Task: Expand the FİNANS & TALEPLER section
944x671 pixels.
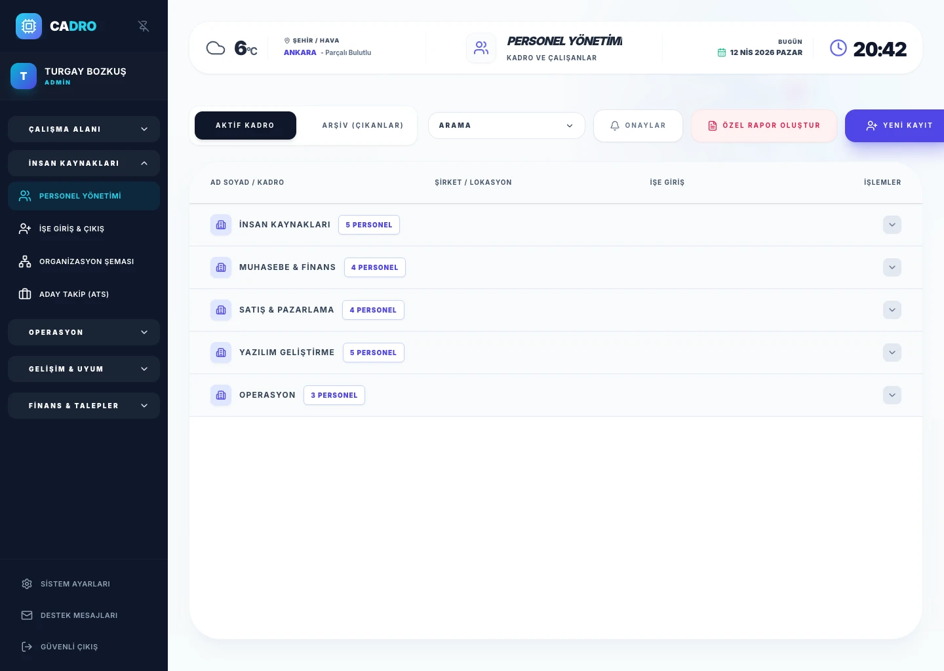Action: pyautogui.click(x=84, y=406)
